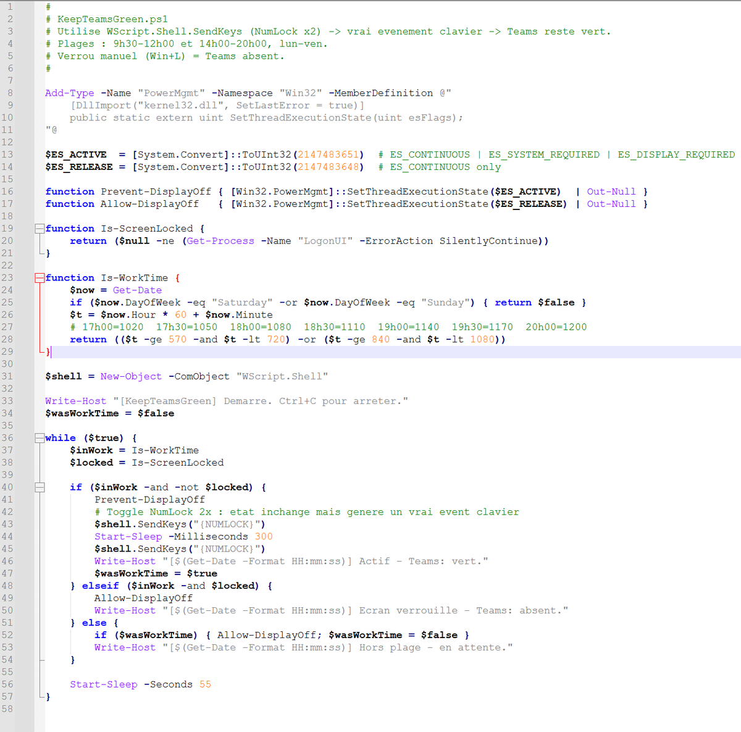Click '$now.Minute' in the $t line
This screenshot has height=732, width=741.
(x=239, y=315)
